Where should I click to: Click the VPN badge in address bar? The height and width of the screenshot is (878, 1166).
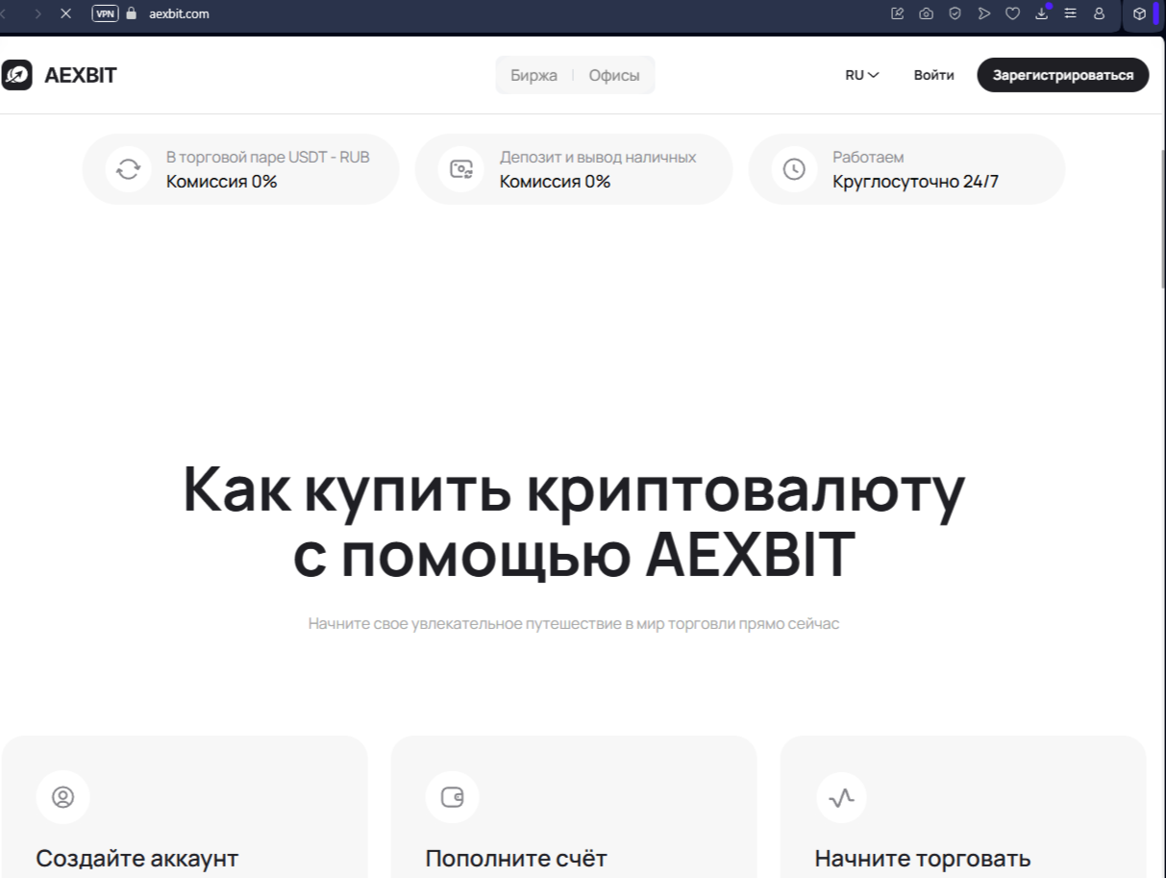point(105,13)
